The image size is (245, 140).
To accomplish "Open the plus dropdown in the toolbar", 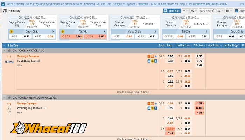I will (x=185, y=11).
